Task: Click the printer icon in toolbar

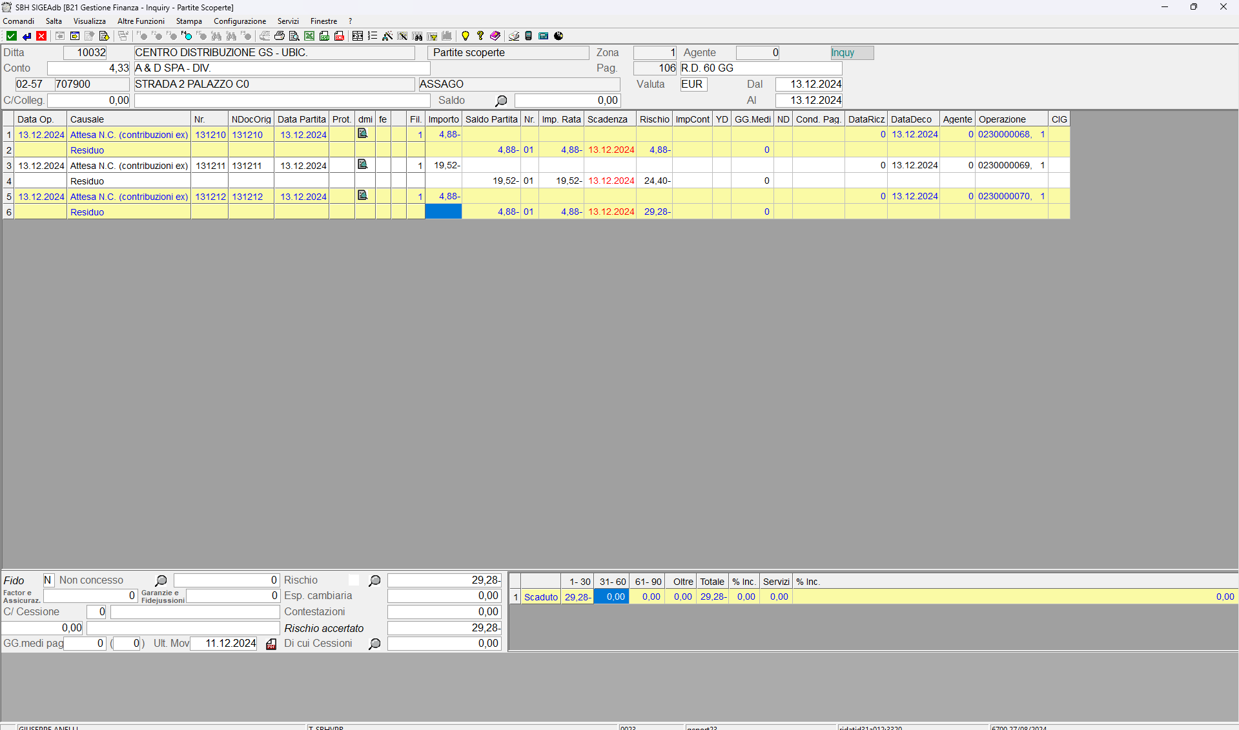Action: coord(280,36)
